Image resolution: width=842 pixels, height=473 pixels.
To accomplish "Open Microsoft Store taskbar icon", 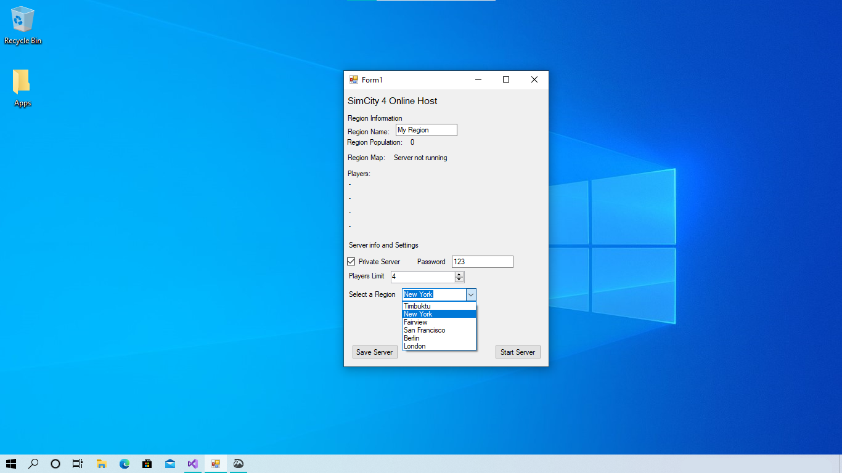I will pos(147,464).
